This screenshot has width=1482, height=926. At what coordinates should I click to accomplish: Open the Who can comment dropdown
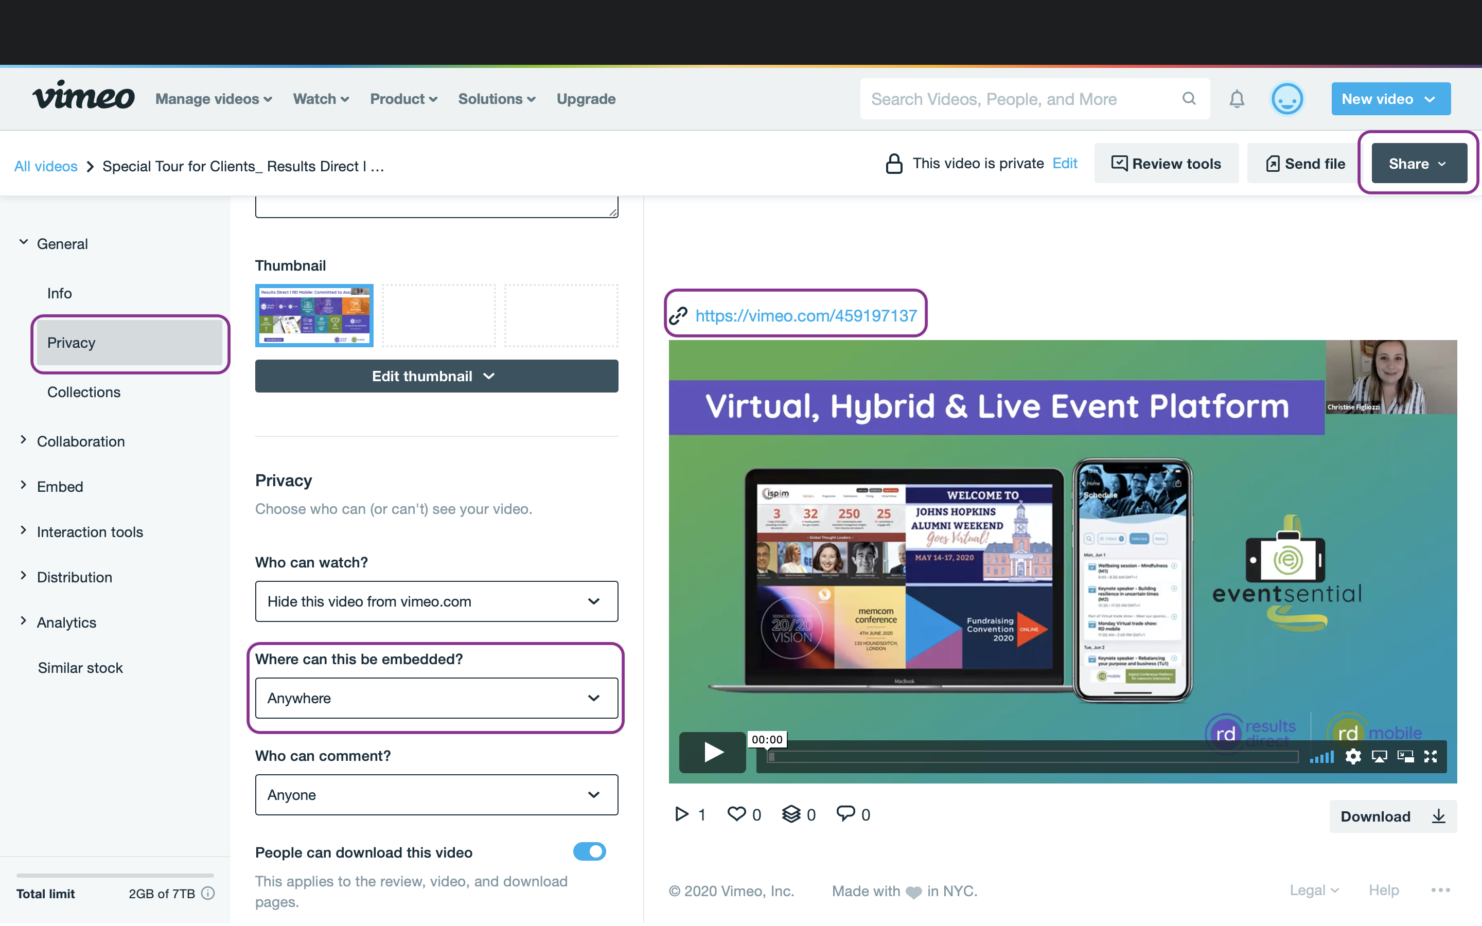point(436,795)
